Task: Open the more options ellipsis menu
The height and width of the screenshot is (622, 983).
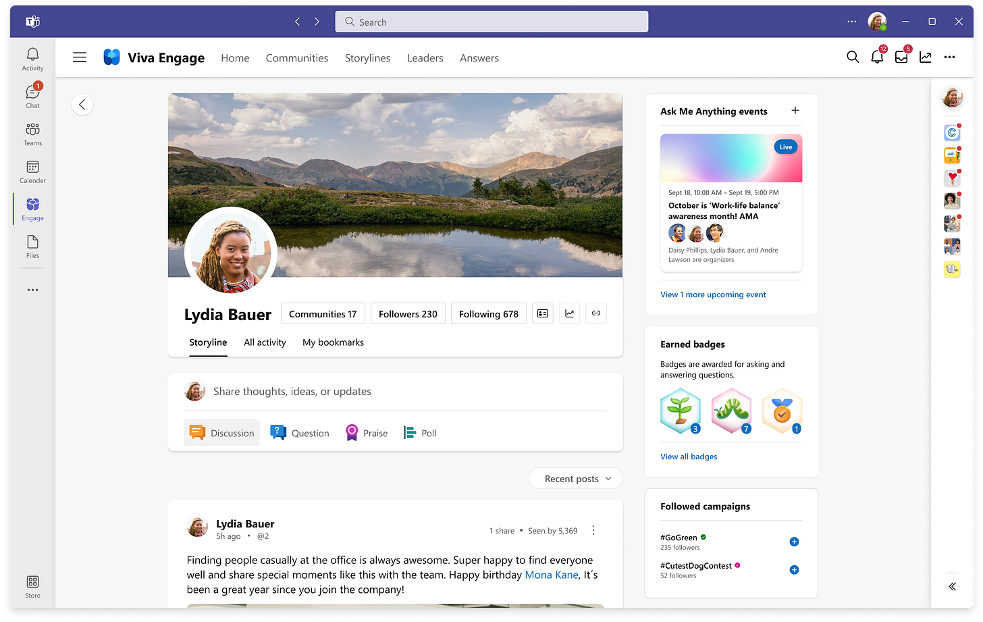Action: tap(950, 57)
